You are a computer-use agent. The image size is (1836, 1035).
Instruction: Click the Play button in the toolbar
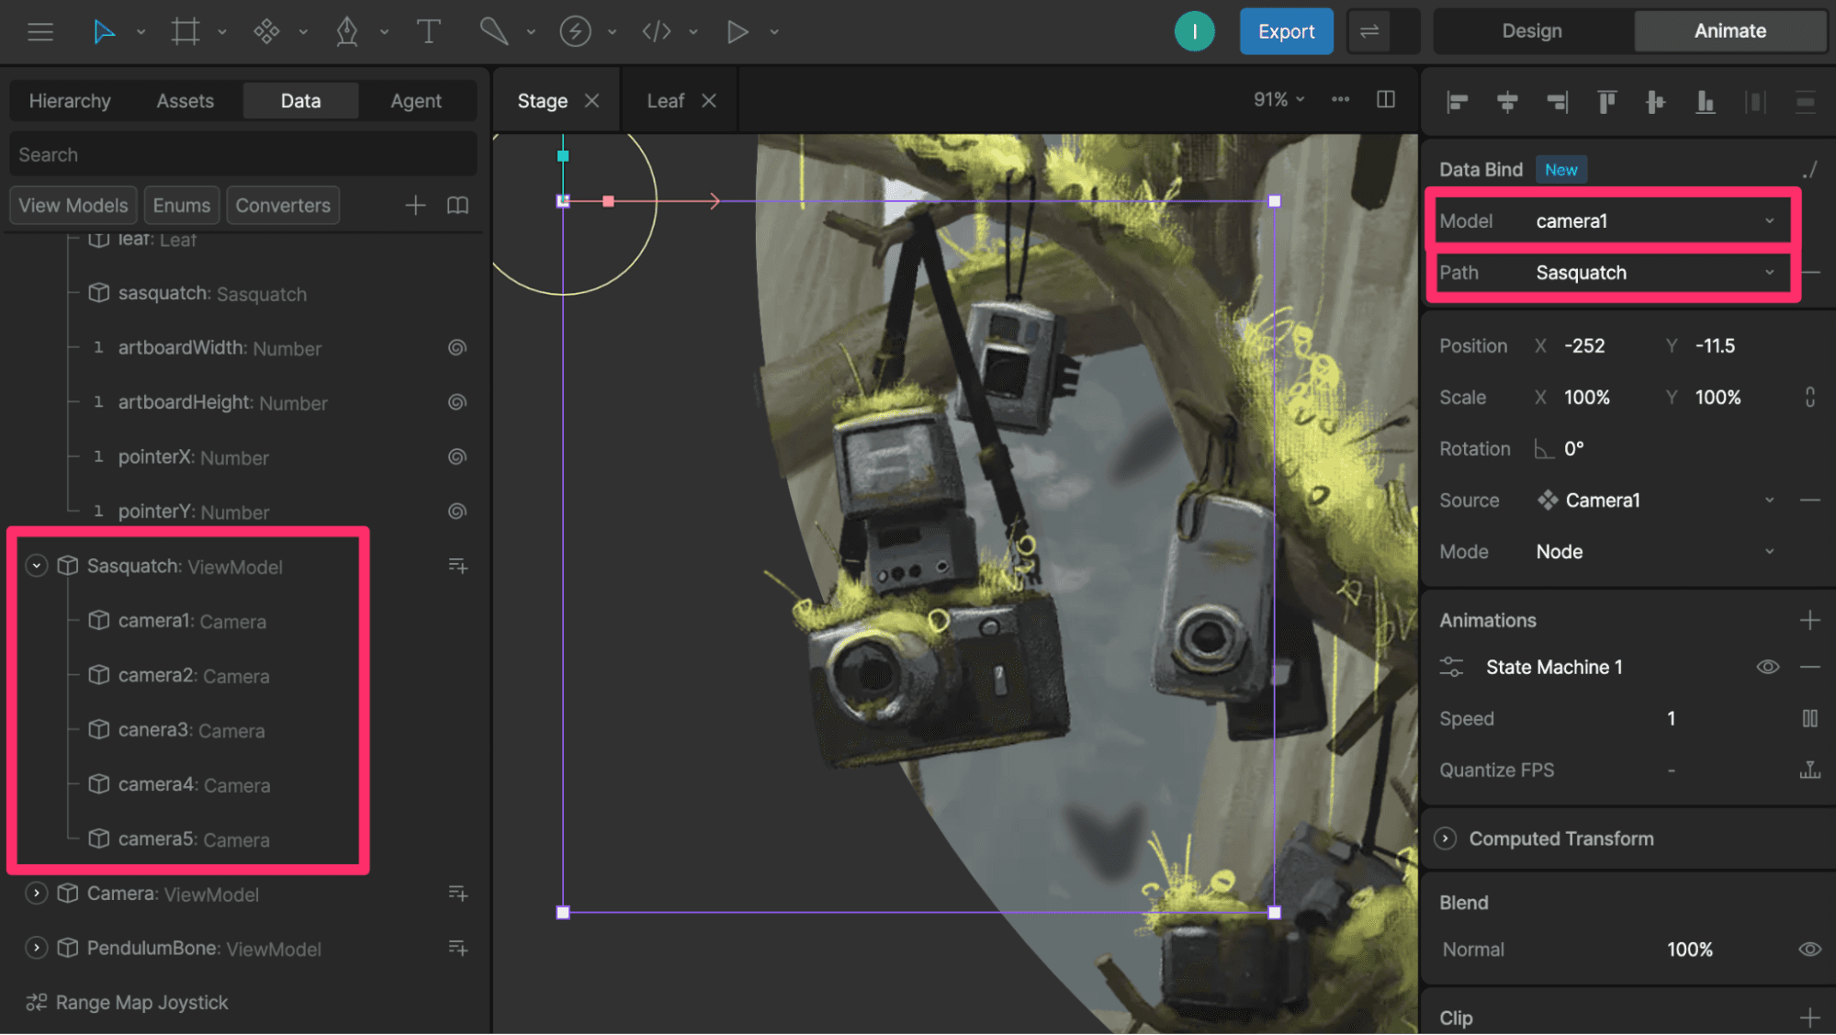pos(737,32)
